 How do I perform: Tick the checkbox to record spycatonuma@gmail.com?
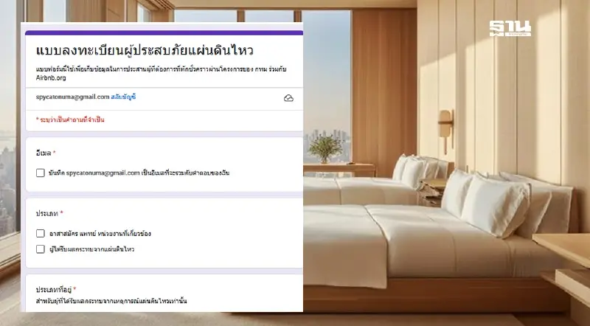pyautogui.click(x=41, y=173)
